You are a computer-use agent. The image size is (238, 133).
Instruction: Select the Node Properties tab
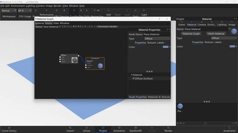point(138,97)
